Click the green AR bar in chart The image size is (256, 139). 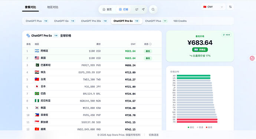[193, 76]
